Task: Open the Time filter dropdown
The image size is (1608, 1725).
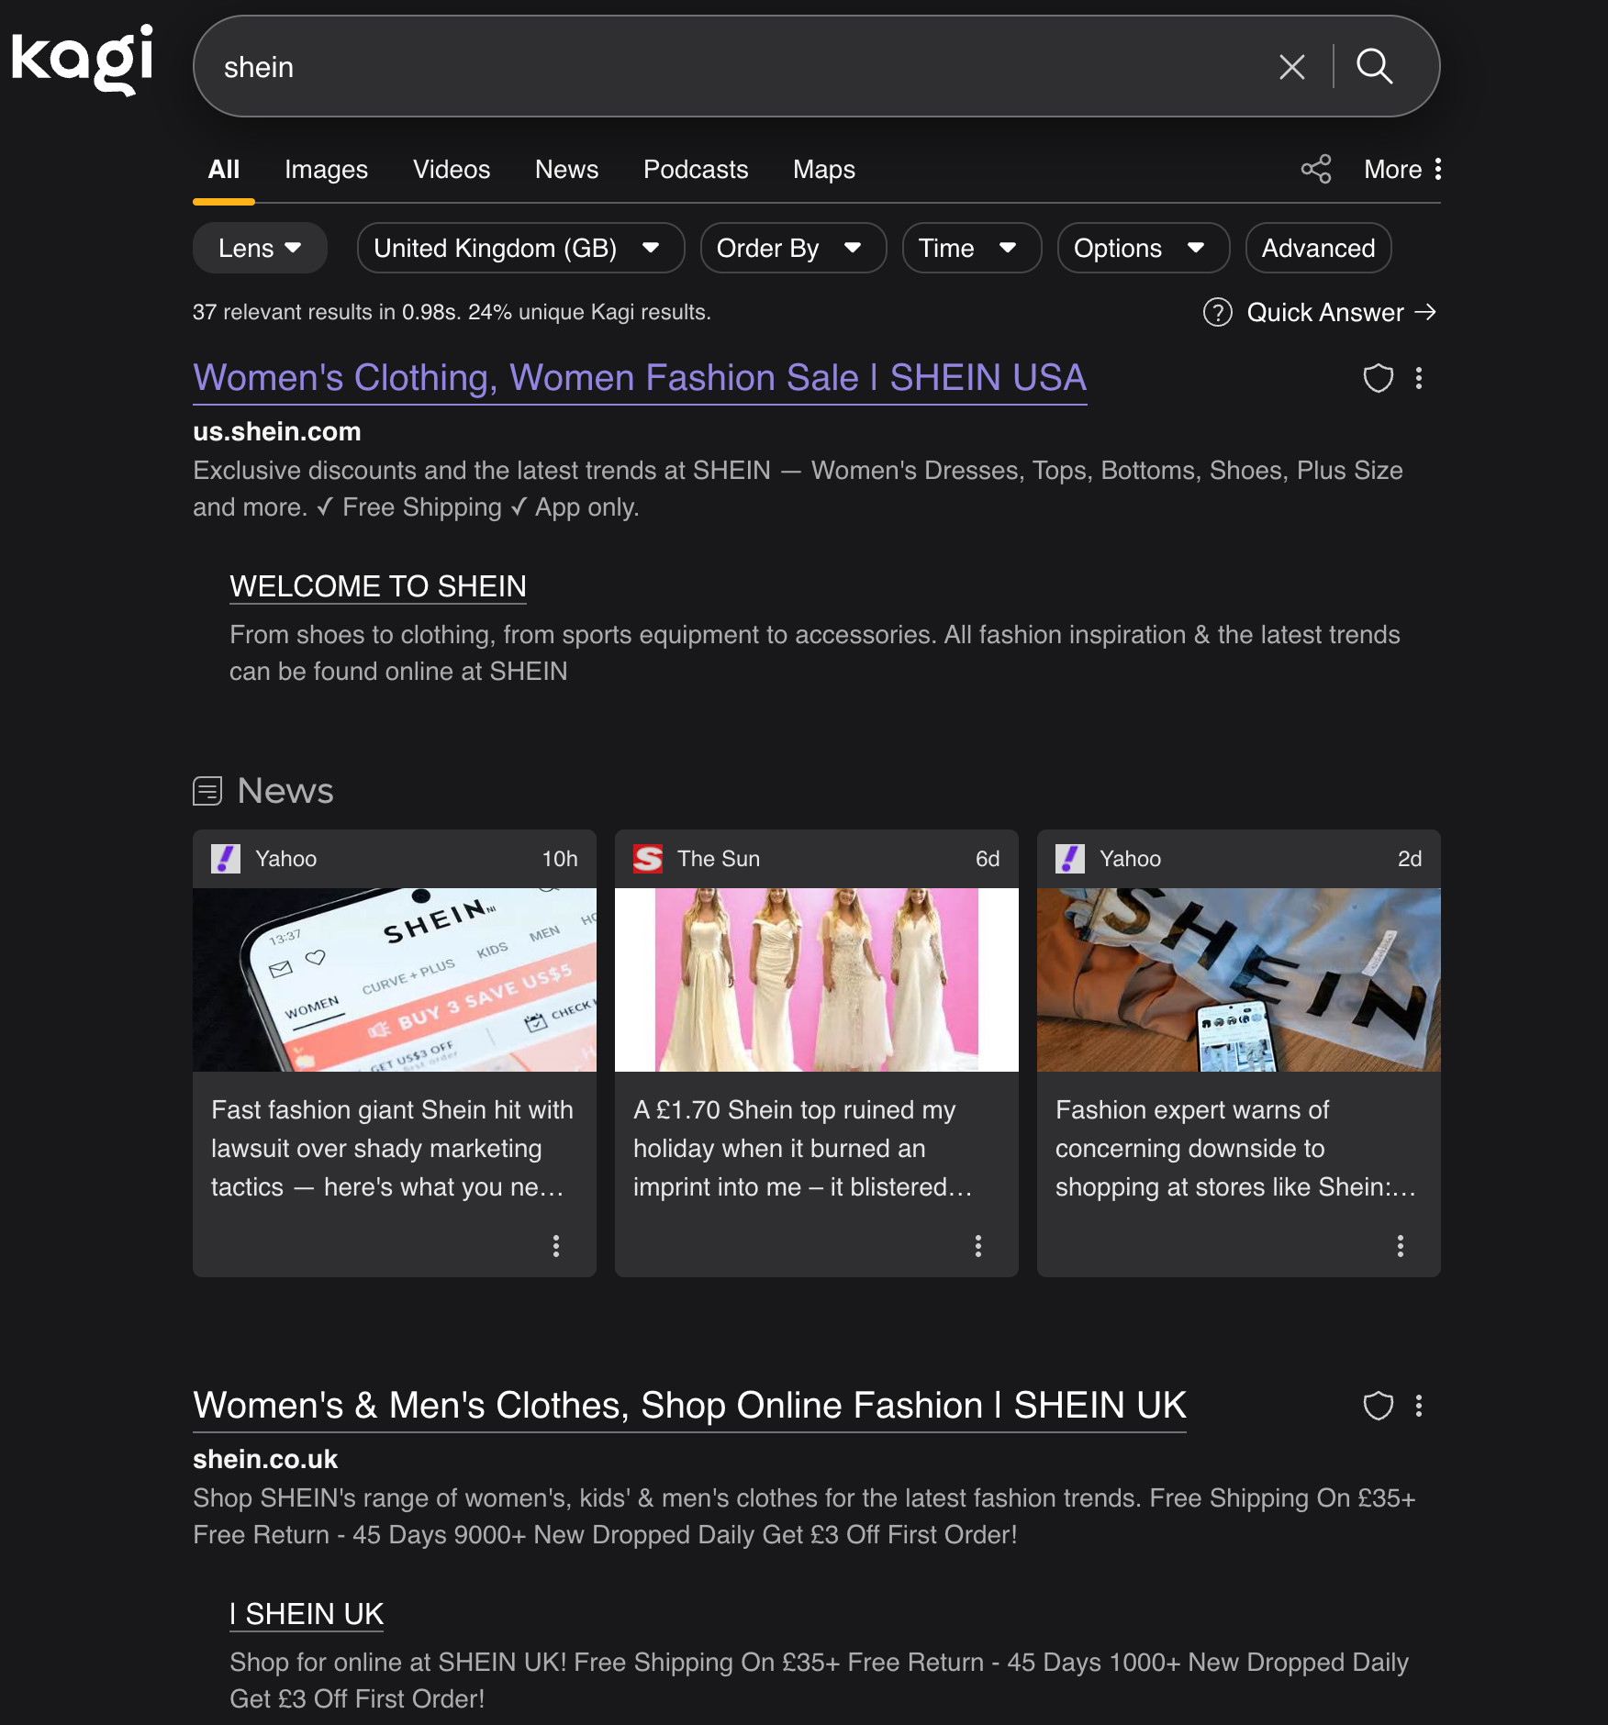Action: click(x=970, y=248)
